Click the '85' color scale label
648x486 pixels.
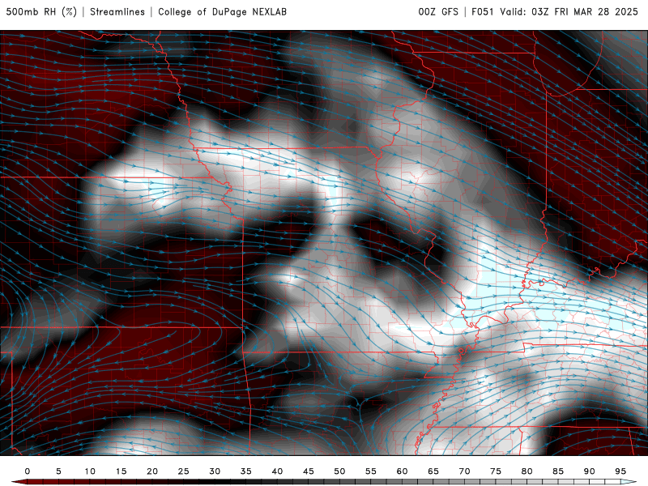(558, 471)
